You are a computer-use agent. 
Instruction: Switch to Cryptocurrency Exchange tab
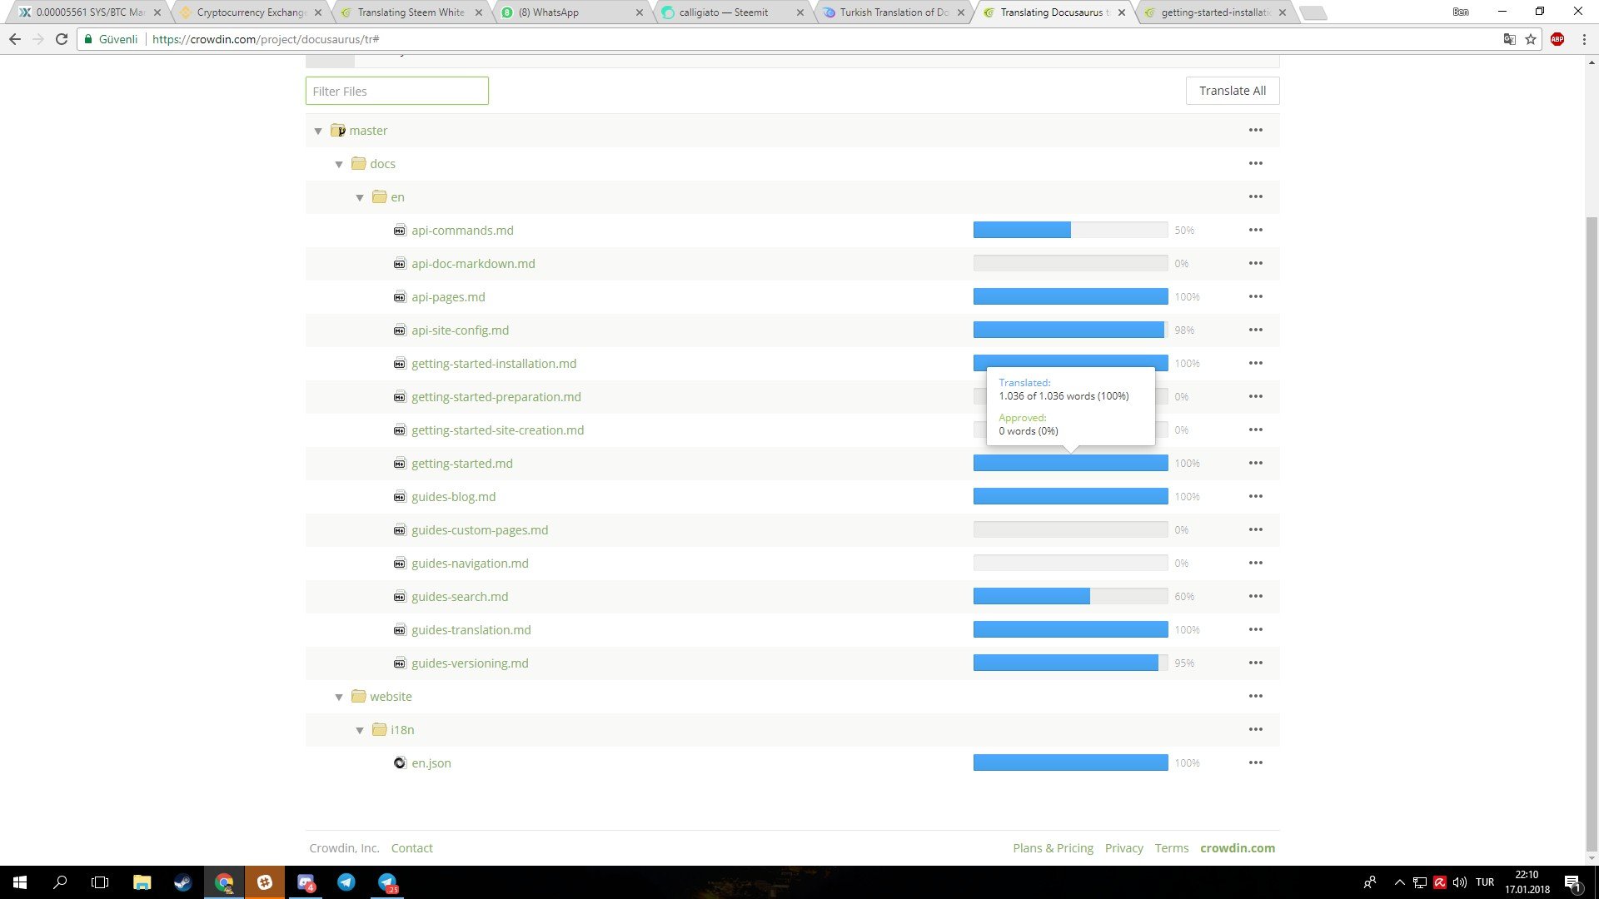(251, 12)
